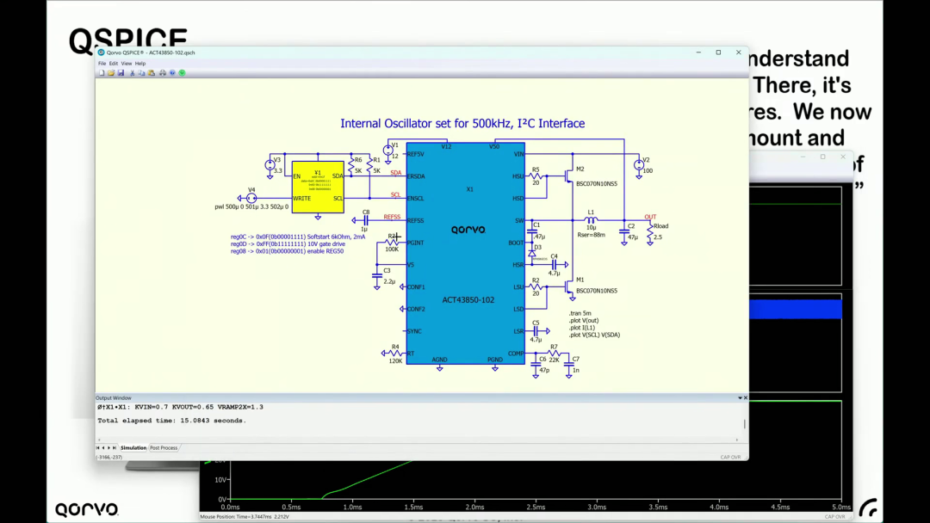Select the reg08 enable REG50 comment
The height and width of the screenshot is (523, 930).
287,251
